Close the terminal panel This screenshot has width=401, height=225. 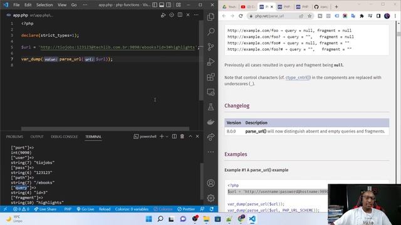point(197,136)
